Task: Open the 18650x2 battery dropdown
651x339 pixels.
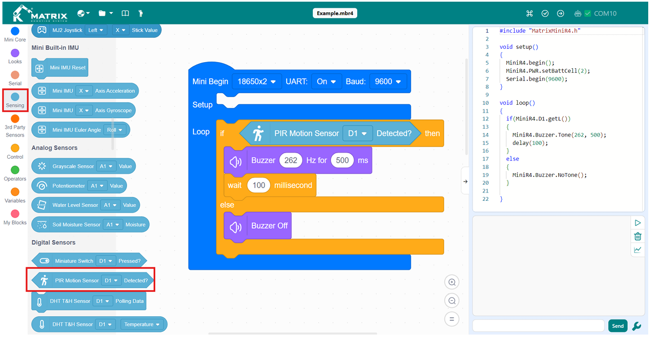Action: (257, 82)
